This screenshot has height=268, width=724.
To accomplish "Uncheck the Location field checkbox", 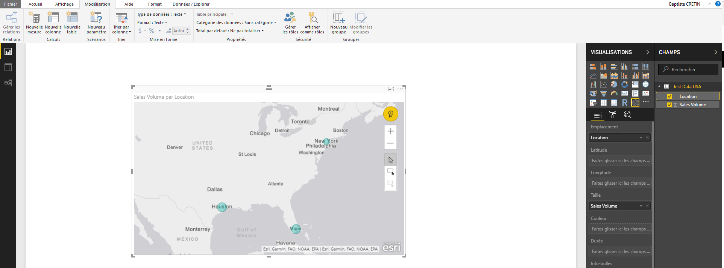I will click(669, 96).
